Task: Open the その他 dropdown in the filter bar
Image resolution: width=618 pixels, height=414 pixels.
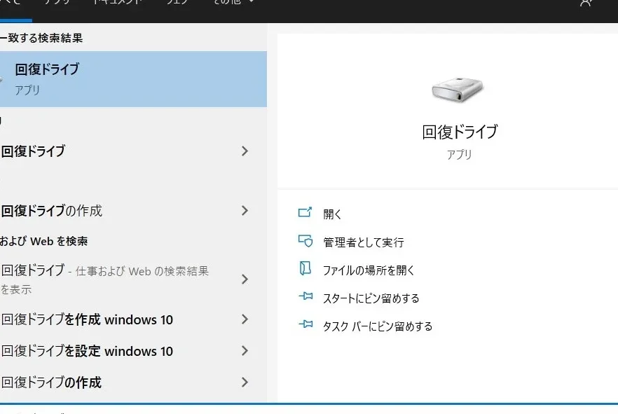Action: click(234, 3)
